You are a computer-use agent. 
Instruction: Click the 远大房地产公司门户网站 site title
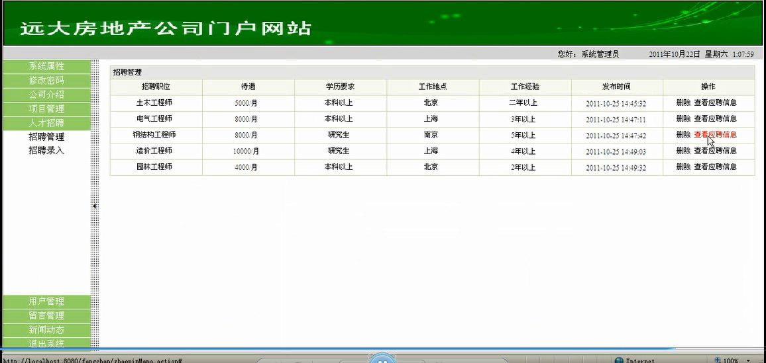165,28
